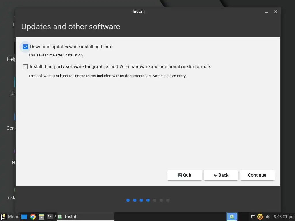Click the blue show-desktop icon in taskbar
This screenshot has height=221, width=295.
(x=24, y=217)
